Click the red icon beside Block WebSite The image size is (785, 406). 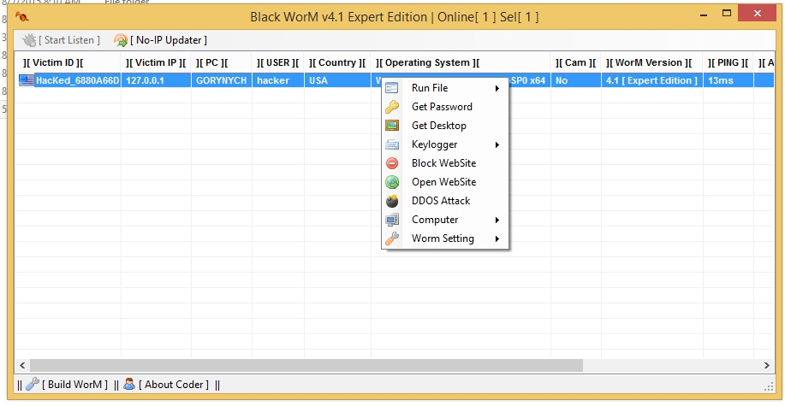point(392,163)
